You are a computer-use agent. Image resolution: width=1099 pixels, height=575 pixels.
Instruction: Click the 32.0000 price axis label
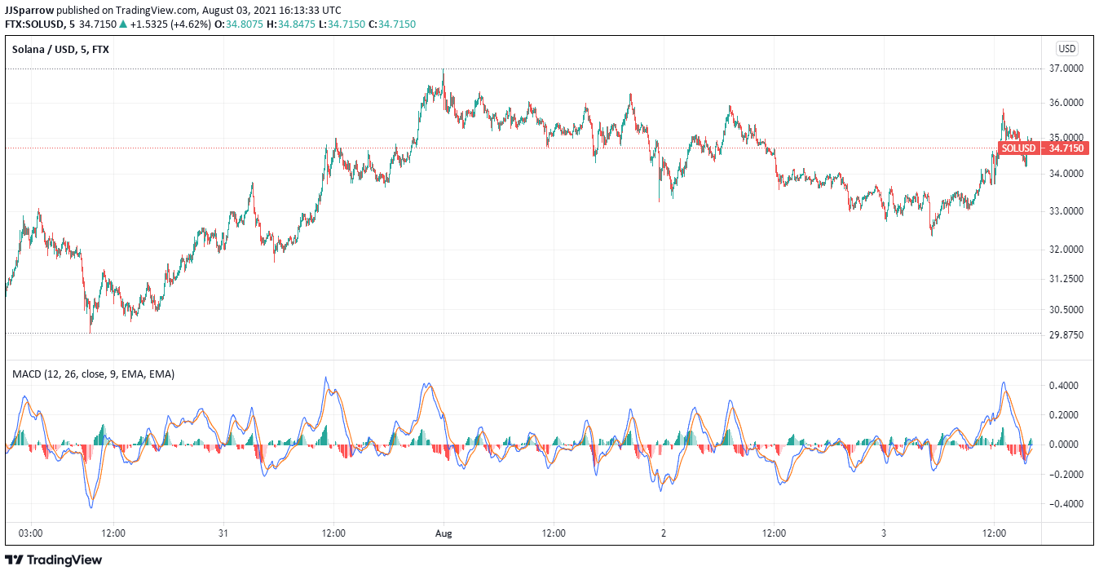point(1066,249)
